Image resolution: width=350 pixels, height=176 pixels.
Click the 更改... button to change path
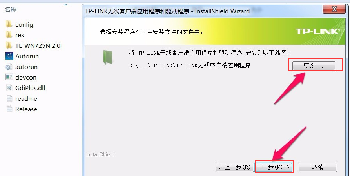click(x=314, y=66)
